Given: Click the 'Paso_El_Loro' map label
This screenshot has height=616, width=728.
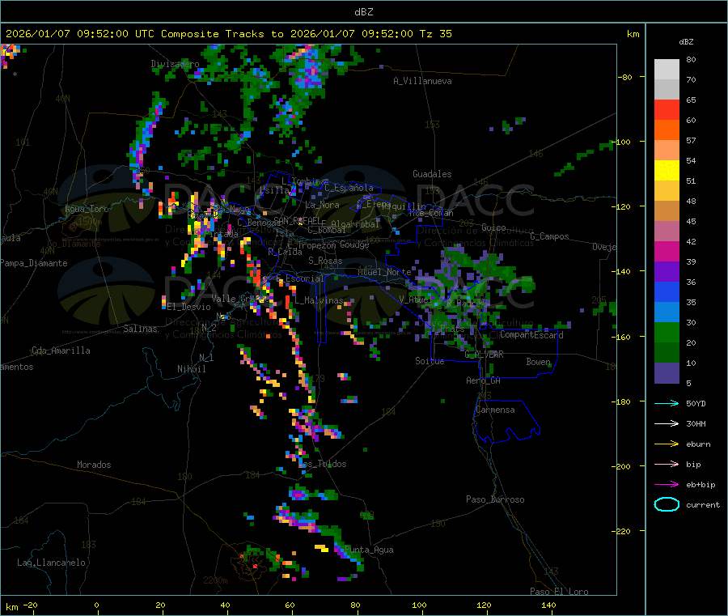Looking at the screenshot, I should pyautogui.click(x=559, y=592).
